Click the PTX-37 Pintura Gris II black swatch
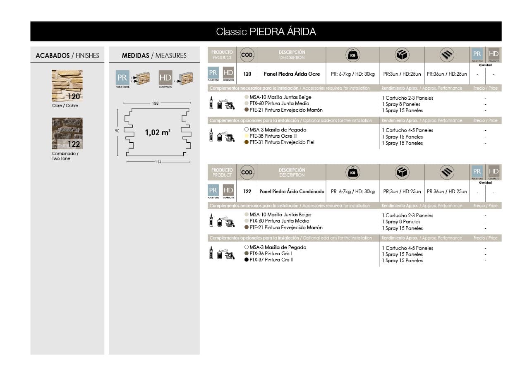The image size is (532, 376). click(x=247, y=260)
